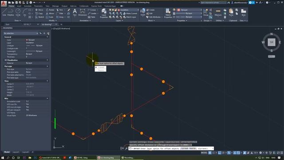The height and width of the screenshot is (160, 284).
Task: Activate the Rotate command
Action: coord(50,10)
